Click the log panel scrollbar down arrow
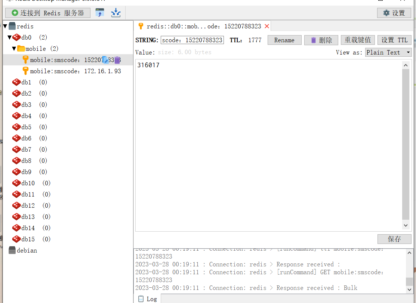 (409, 290)
